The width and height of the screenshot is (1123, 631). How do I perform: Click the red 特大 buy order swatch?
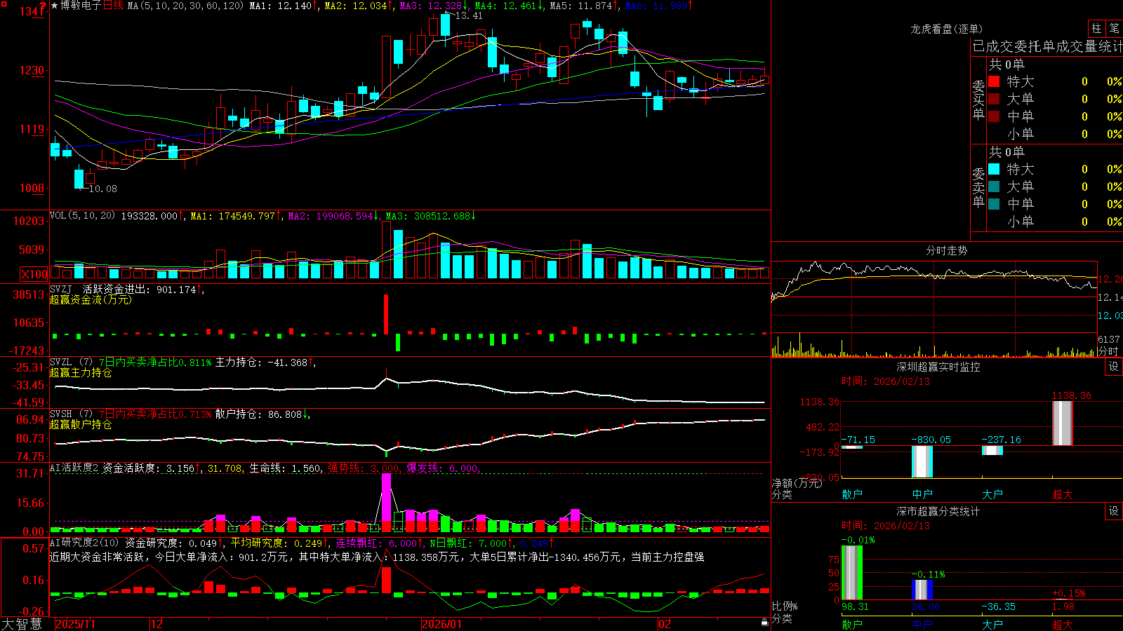[x=994, y=81]
